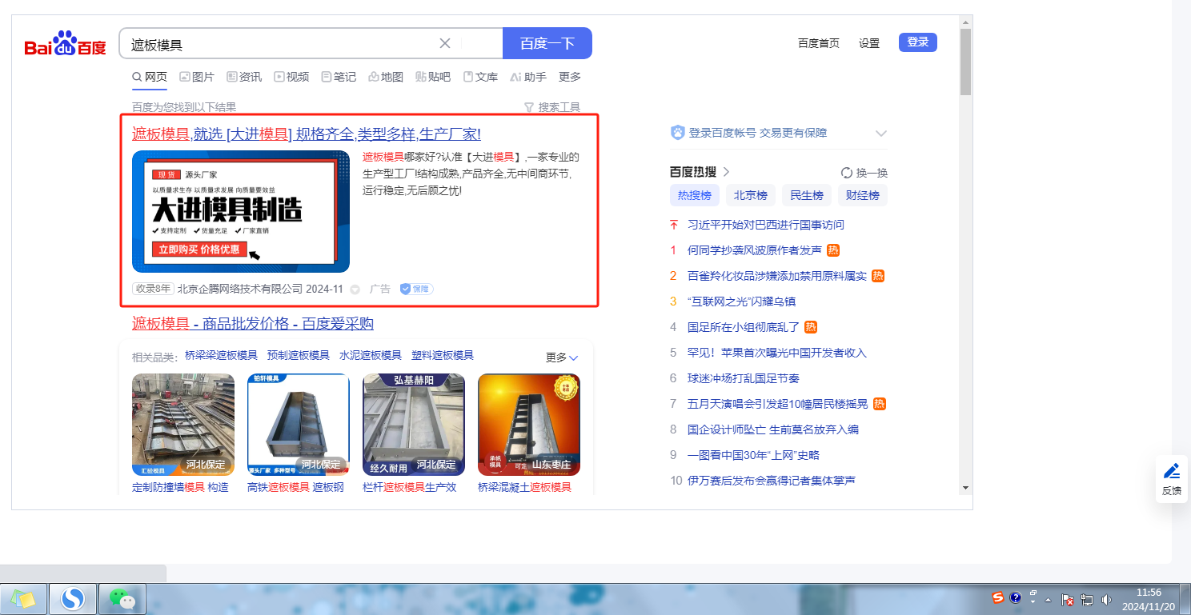This screenshot has height=615, width=1191.
Task: Open the 定制防撞墙模具 product thumbnail
Action: click(183, 425)
